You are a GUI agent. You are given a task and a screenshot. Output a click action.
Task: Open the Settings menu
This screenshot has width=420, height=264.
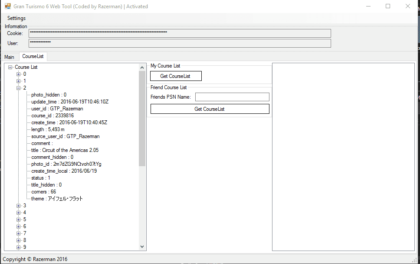pos(16,18)
